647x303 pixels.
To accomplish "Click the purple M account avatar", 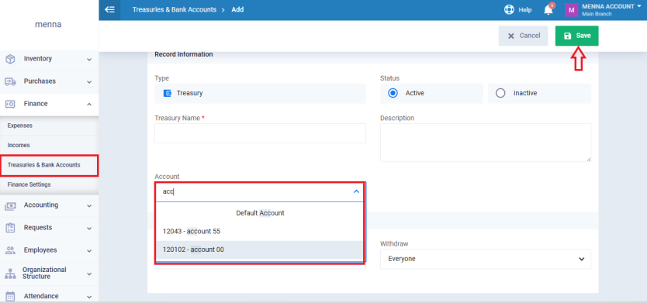I will click(571, 10).
